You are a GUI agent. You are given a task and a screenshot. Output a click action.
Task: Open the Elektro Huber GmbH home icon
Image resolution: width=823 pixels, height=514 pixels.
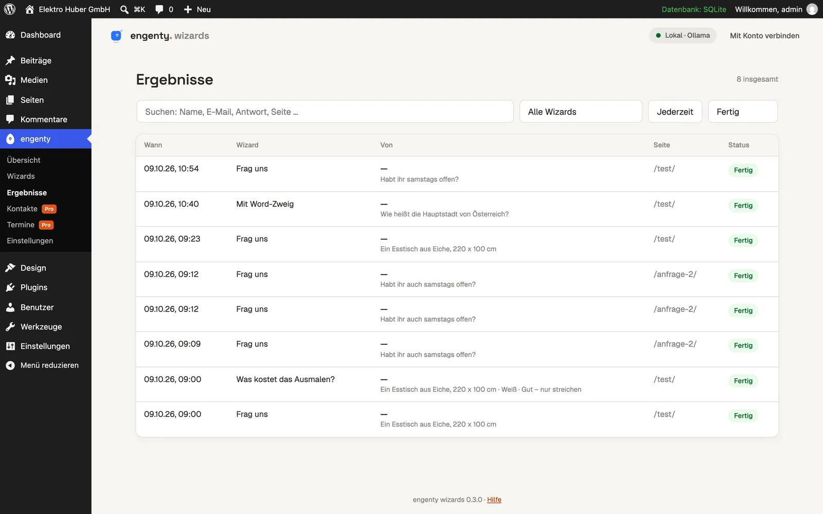[x=30, y=9]
